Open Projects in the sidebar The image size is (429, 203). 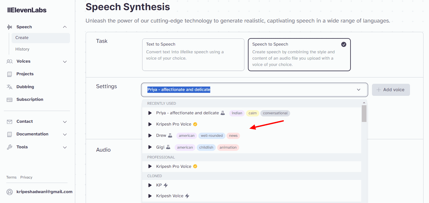tap(25, 74)
